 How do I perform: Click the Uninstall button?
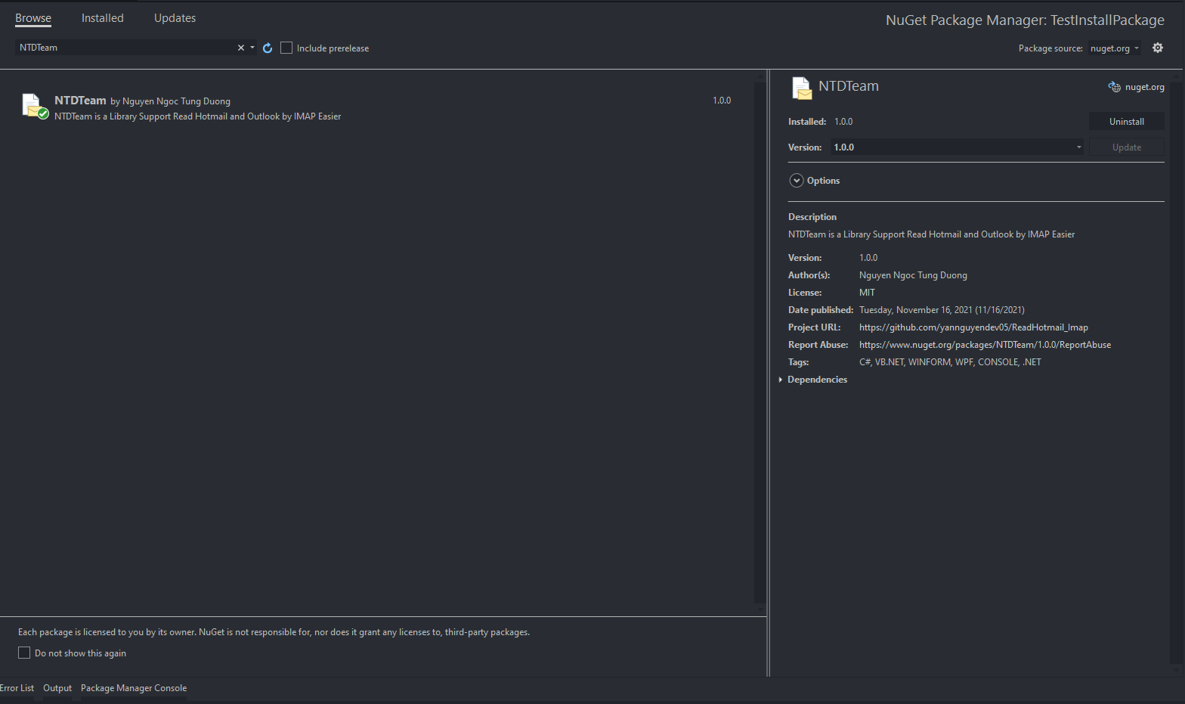pyautogui.click(x=1126, y=122)
